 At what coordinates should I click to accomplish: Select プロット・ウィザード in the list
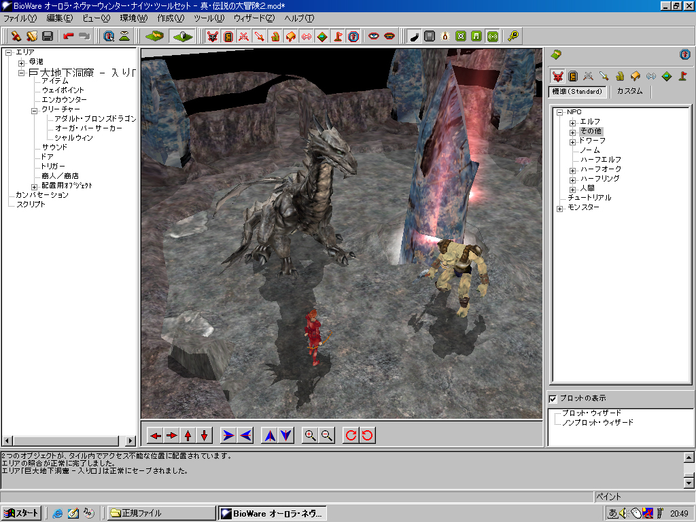point(591,413)
